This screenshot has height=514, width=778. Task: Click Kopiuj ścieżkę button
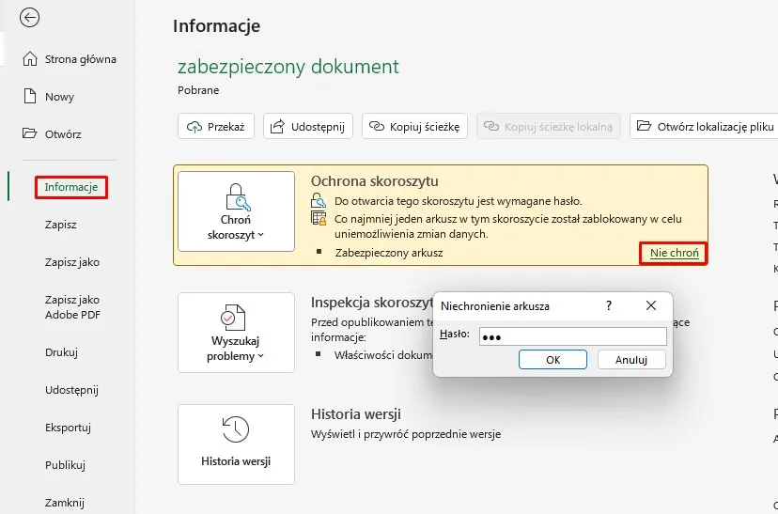(x=414, y=126)
